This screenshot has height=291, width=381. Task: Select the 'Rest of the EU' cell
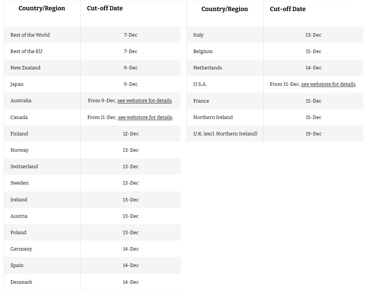pos(26,51)
